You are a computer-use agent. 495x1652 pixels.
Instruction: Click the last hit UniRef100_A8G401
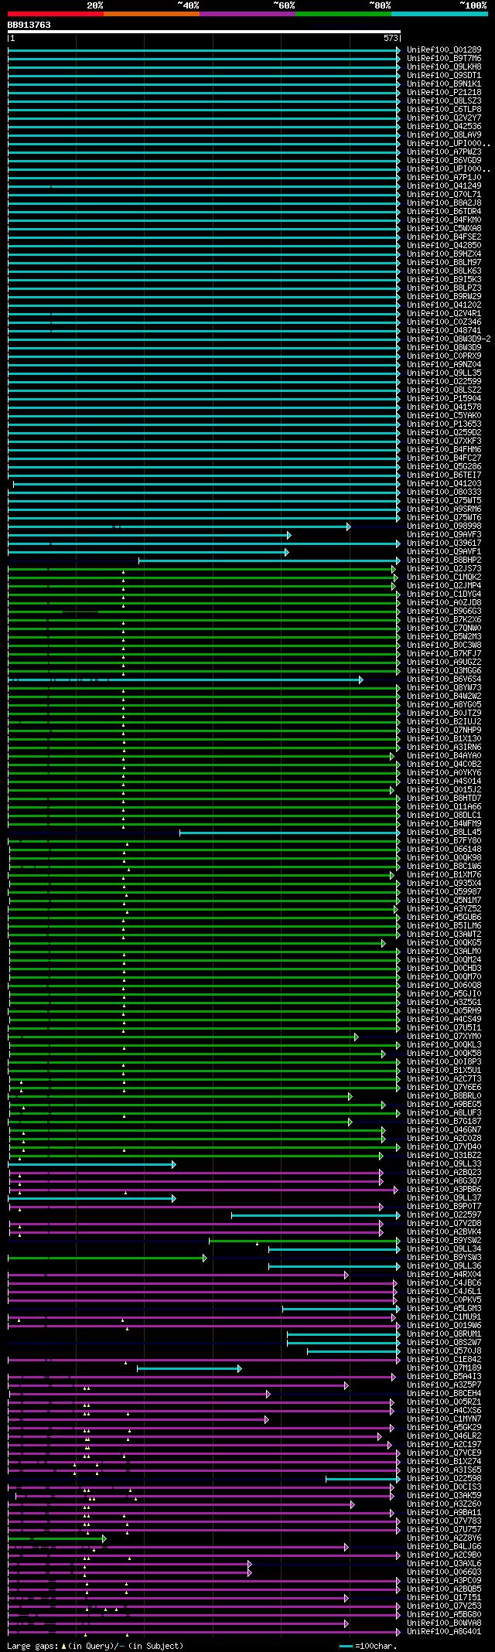point(444,1631)
